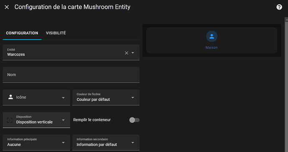Open the Information secondaire dropdown

[x=106, y=142]
